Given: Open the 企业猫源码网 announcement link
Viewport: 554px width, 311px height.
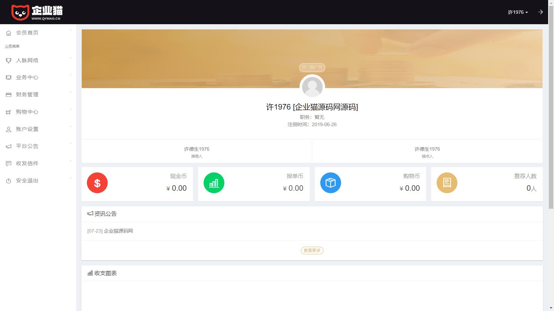Looking at the screenshot, I should (118, 231).
